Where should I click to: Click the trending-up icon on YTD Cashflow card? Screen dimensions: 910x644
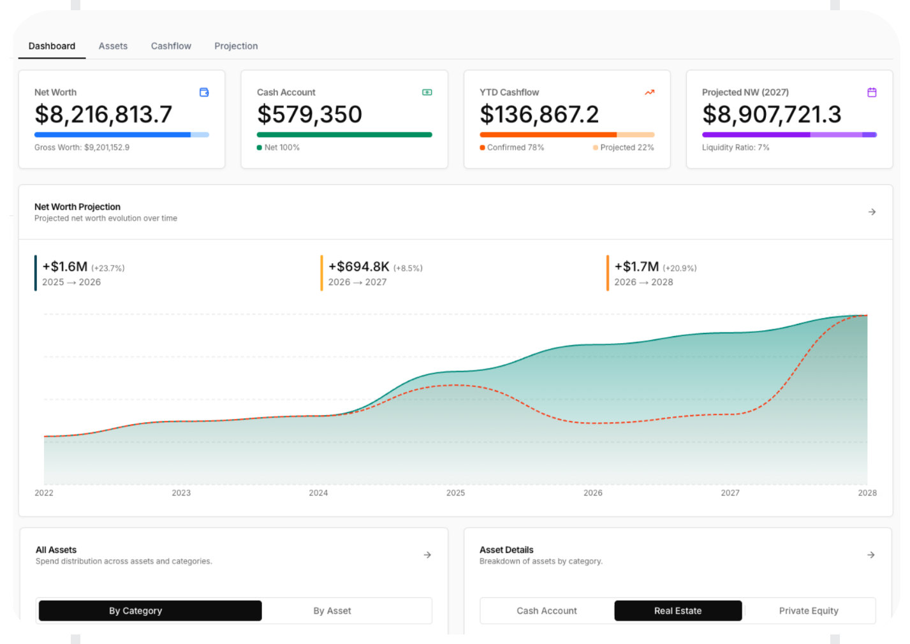coord(650,92)
